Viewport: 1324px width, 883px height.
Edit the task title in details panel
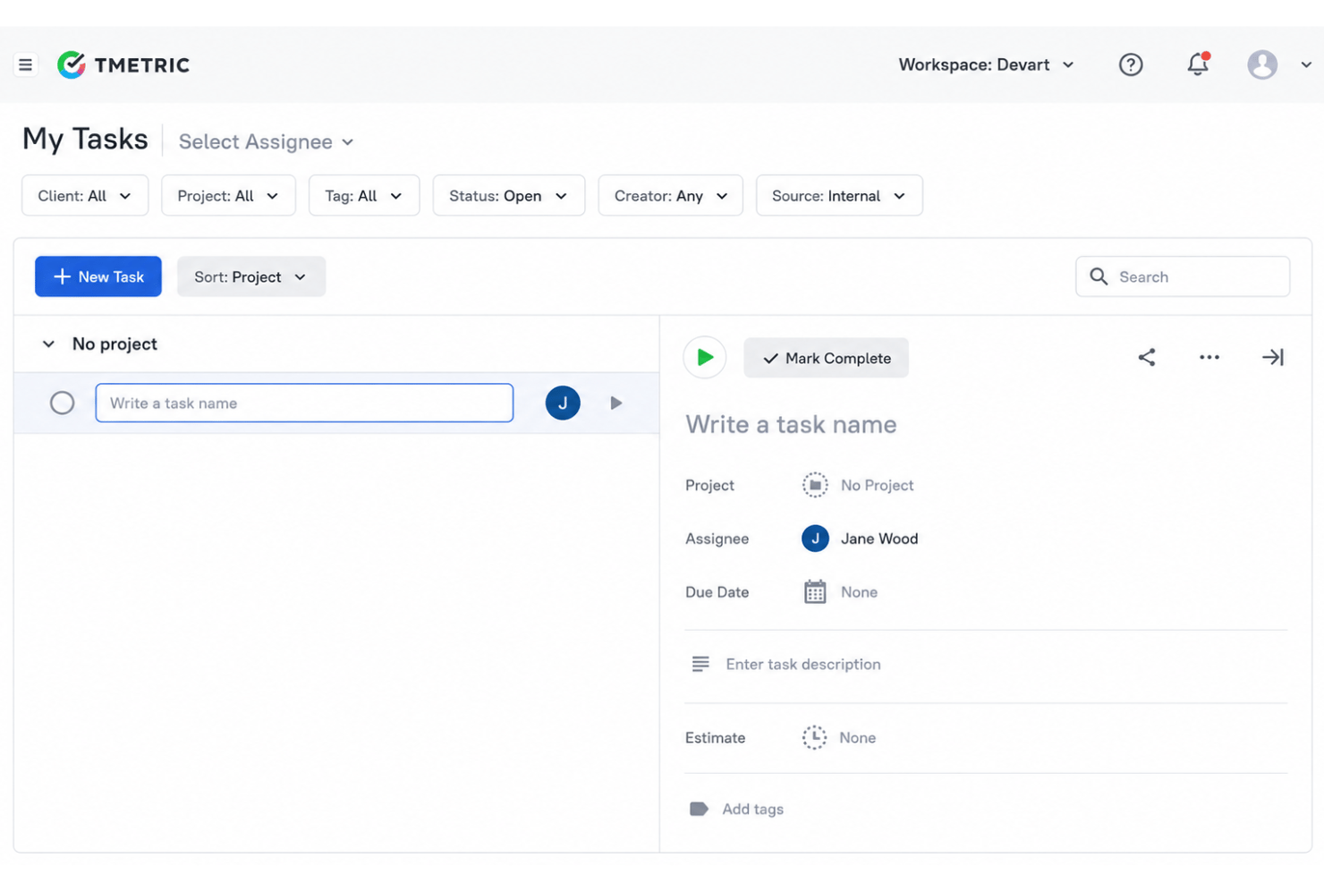(791, 424)
